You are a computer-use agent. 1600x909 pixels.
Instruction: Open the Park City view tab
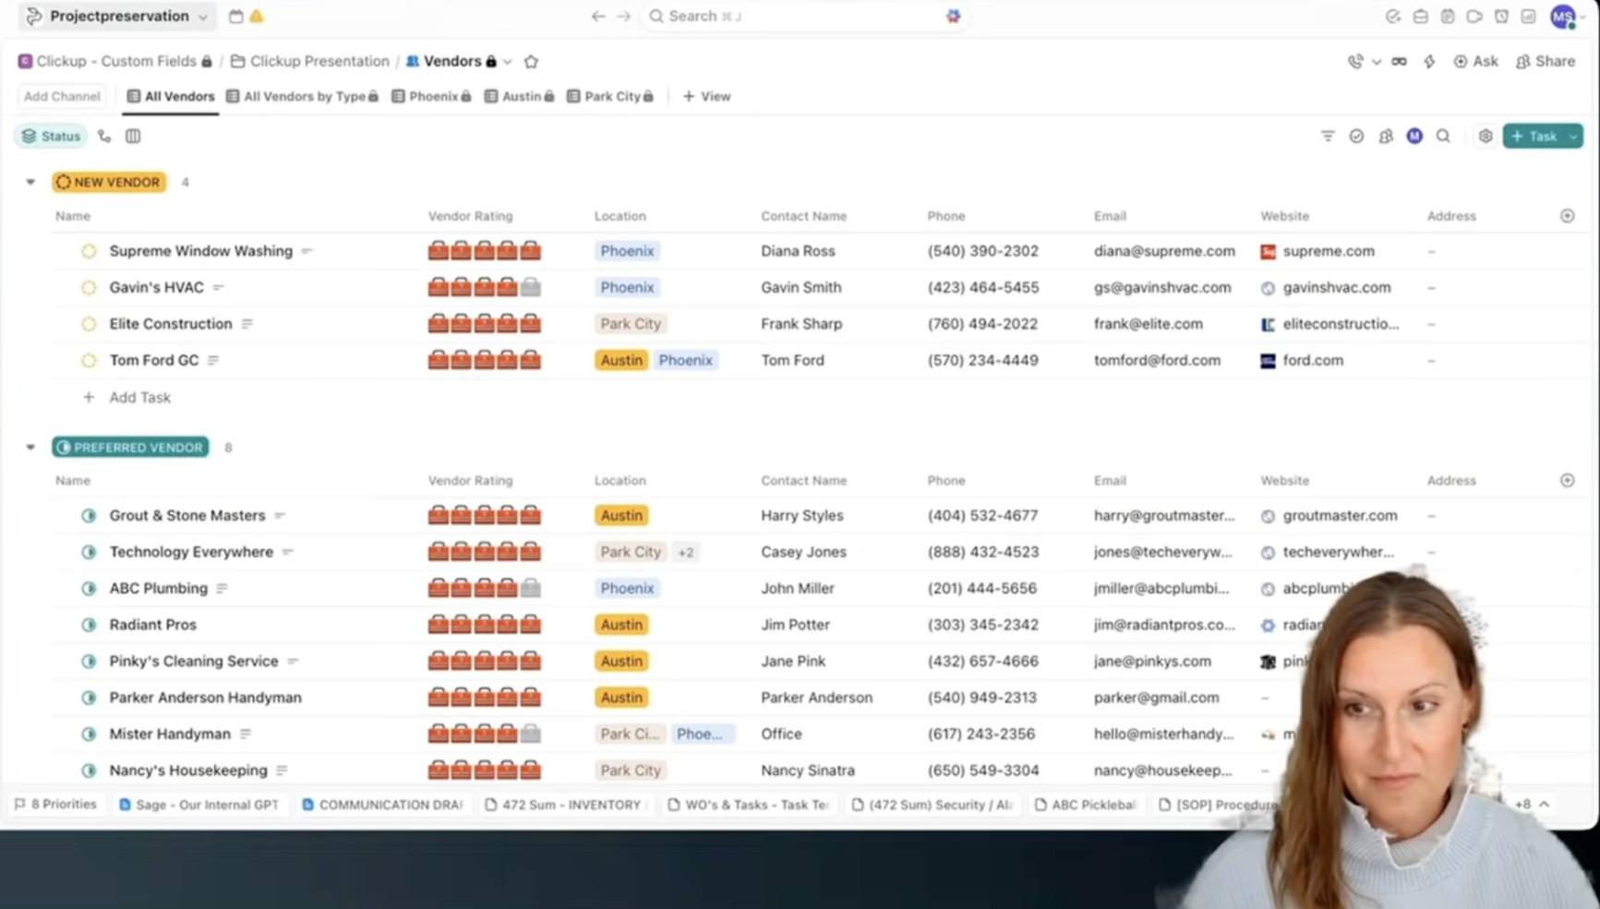tap(611, 97)
